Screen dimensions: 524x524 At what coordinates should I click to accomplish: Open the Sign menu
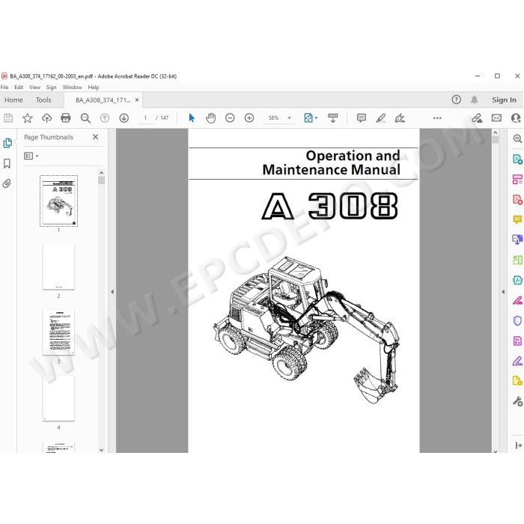pyautogui.click(x=51, y=88)
